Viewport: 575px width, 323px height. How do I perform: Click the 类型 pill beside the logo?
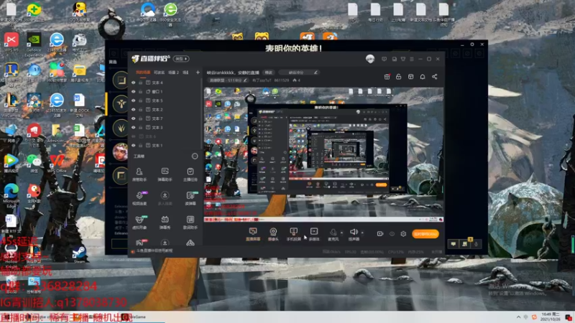[x=181, y=59]
